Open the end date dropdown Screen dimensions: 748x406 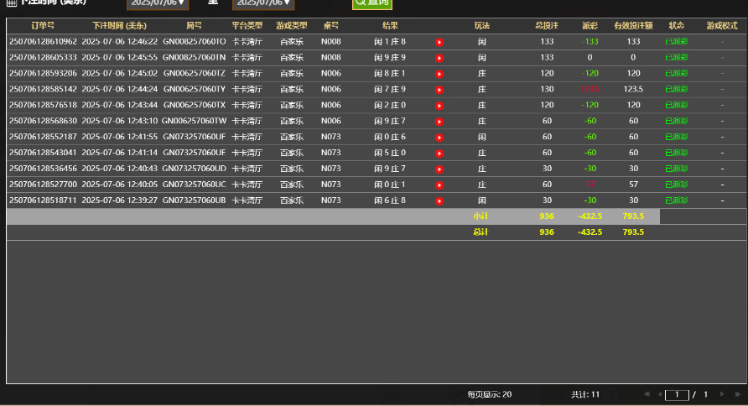tap(263, 3)
